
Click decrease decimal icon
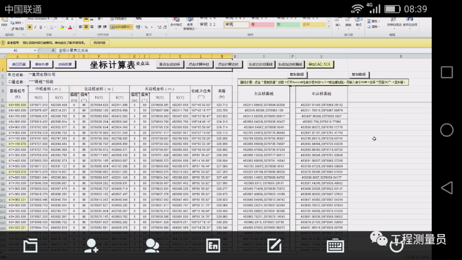click(165, 27)
